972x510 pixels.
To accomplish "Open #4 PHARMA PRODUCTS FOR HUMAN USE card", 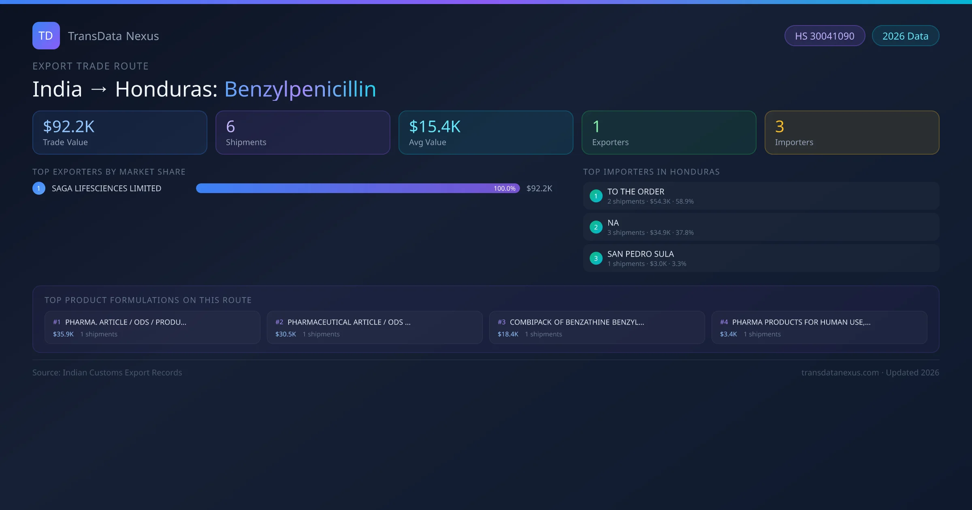I will click(x=819, y=327).
